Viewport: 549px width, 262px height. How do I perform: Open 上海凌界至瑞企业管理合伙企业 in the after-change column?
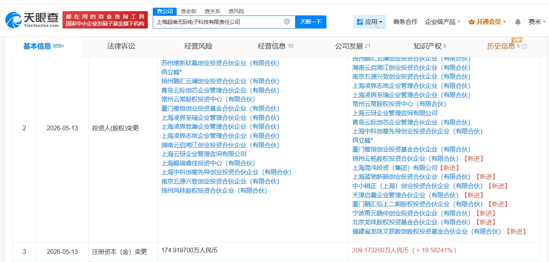411,95
